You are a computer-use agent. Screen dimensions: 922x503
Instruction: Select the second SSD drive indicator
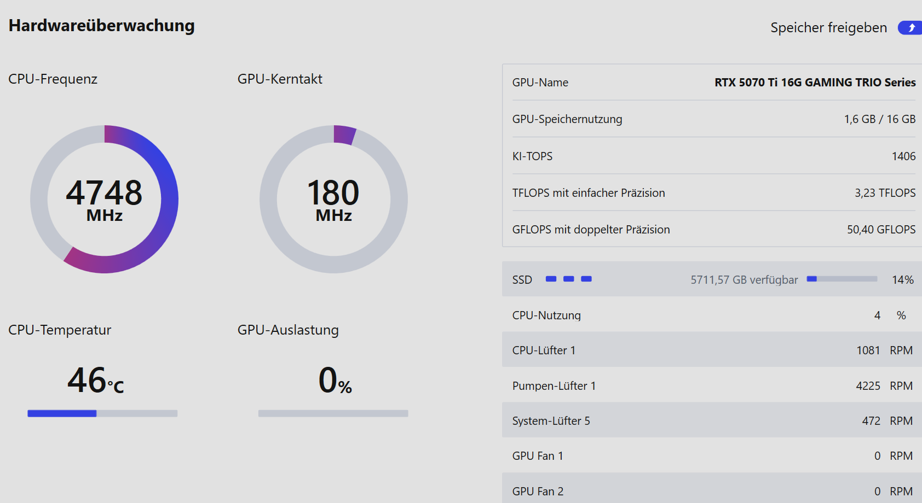click(x=569, y=279)
